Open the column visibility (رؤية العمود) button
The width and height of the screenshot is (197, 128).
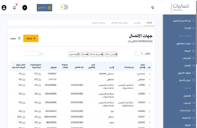coord(74,54)
